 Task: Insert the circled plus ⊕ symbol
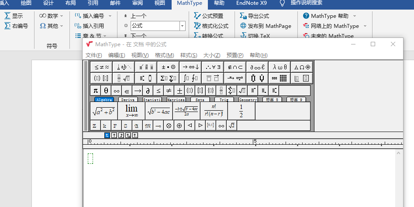coord(179,126)
